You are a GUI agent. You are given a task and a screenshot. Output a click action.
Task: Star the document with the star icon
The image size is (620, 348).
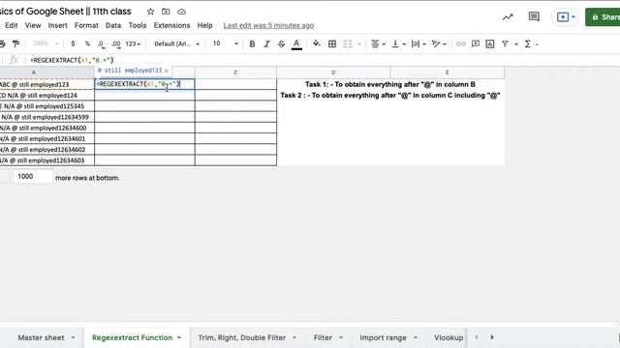pos(150,12)
